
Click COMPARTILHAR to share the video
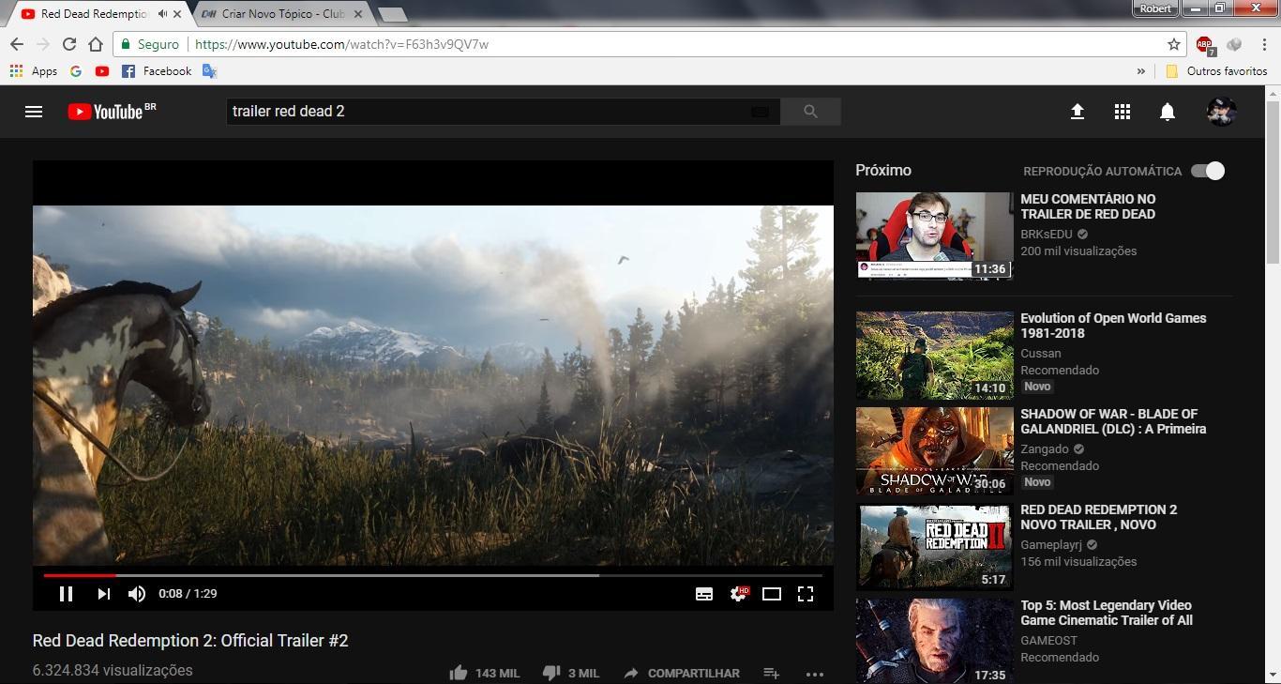pos(682,673)
